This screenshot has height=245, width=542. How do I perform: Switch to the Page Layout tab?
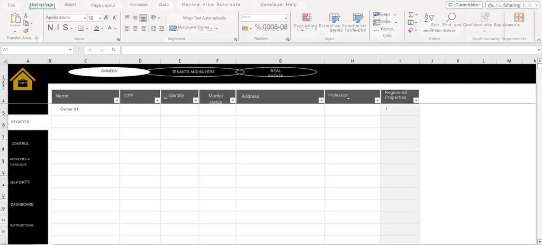(103, 5)
